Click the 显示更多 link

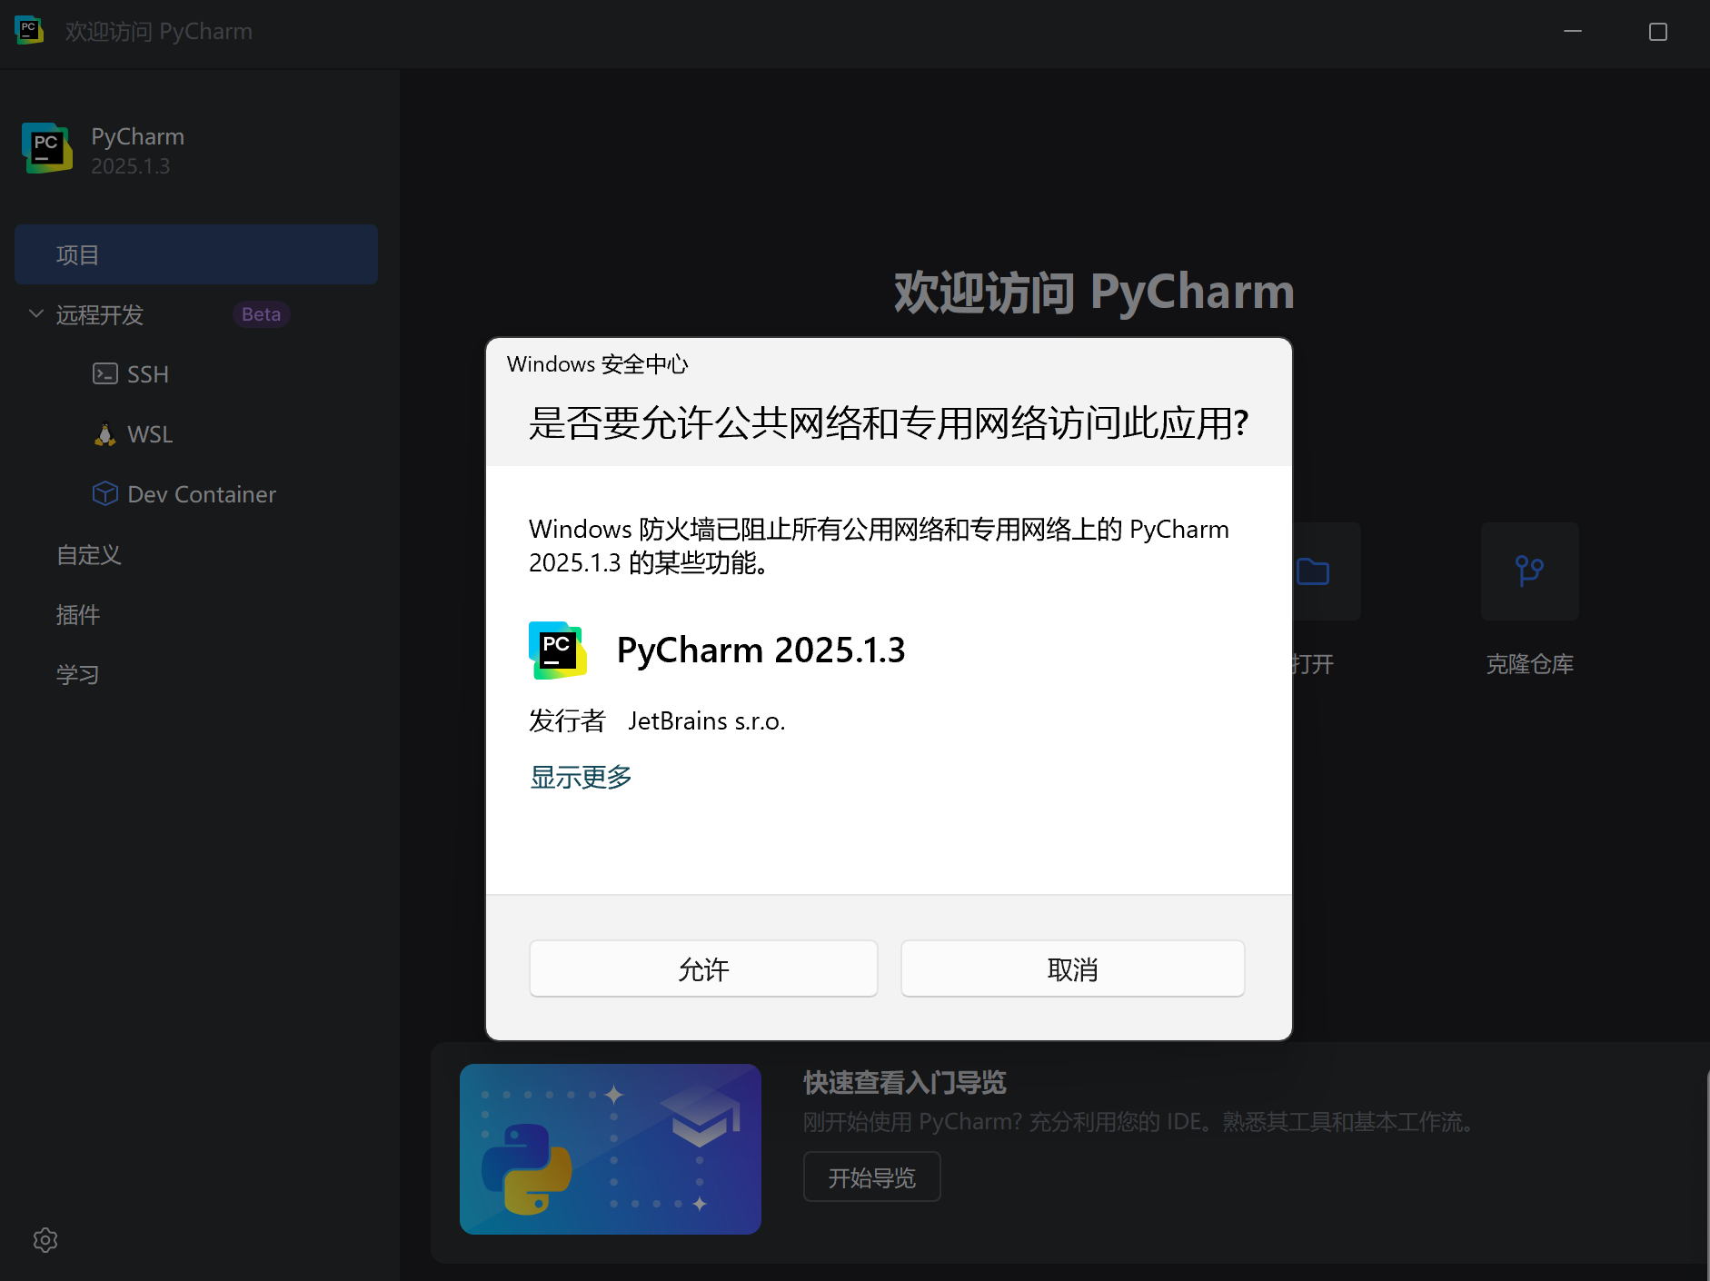click(580, 777)
